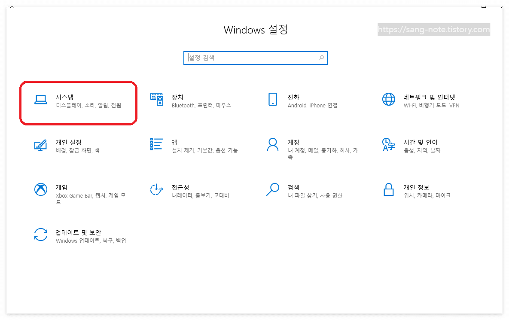Image resolution: width=509 pixels, height=320 pixels.
Task: Open the 앱 title
Action: (174, 142)
